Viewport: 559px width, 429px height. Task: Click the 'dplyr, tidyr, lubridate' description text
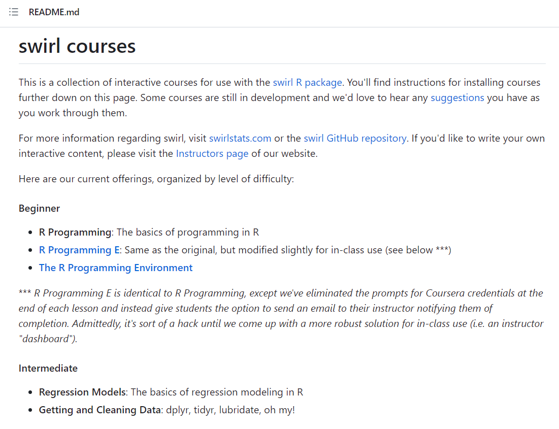(x=231, y=410)
